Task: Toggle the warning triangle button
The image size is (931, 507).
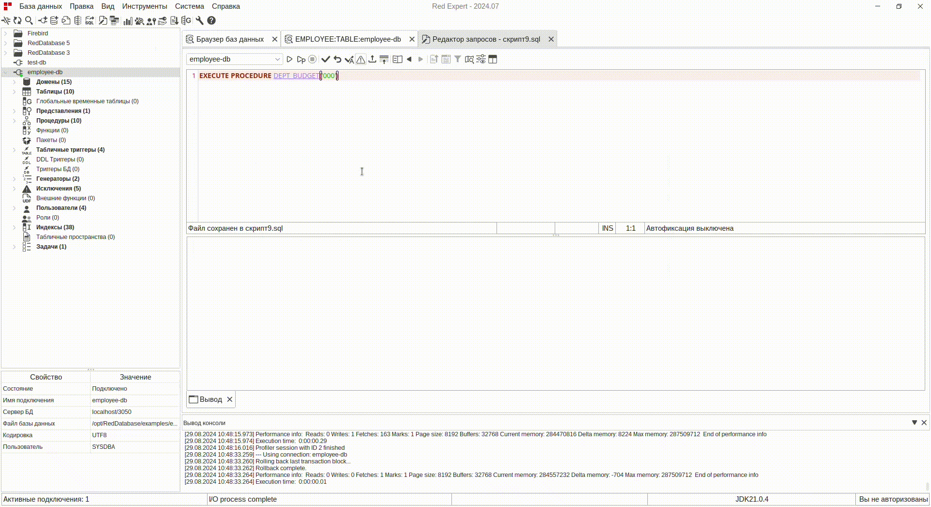Action: pos(361,59)
